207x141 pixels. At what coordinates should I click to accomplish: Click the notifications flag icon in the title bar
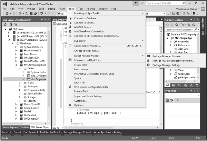tap(136, 3)
